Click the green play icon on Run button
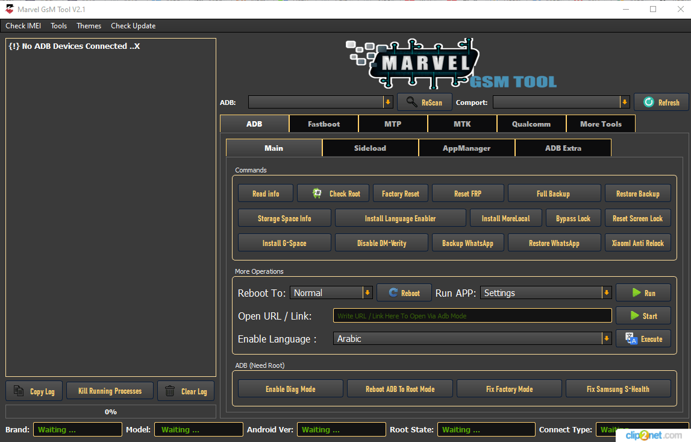691x442 pixels. tap(636, 292)
